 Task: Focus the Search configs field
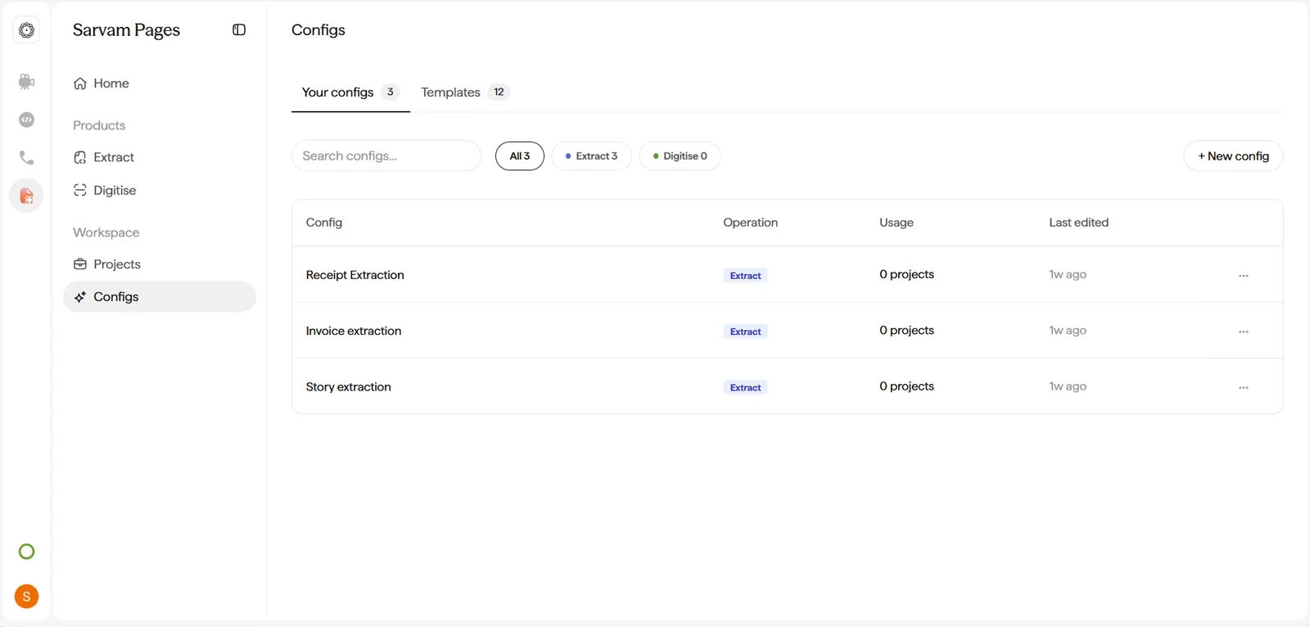[386, 156]
